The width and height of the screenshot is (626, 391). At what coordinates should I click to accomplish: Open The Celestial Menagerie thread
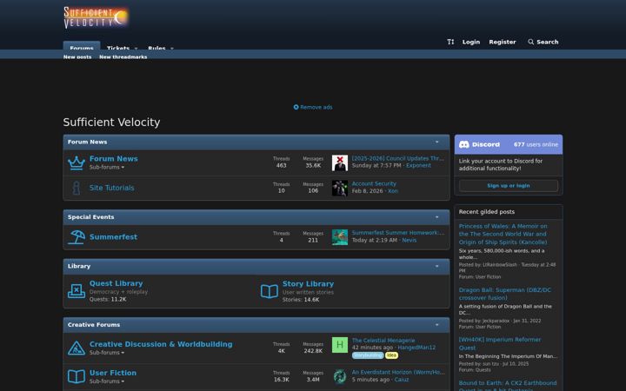pyautogui.click(x=383, y=341)
